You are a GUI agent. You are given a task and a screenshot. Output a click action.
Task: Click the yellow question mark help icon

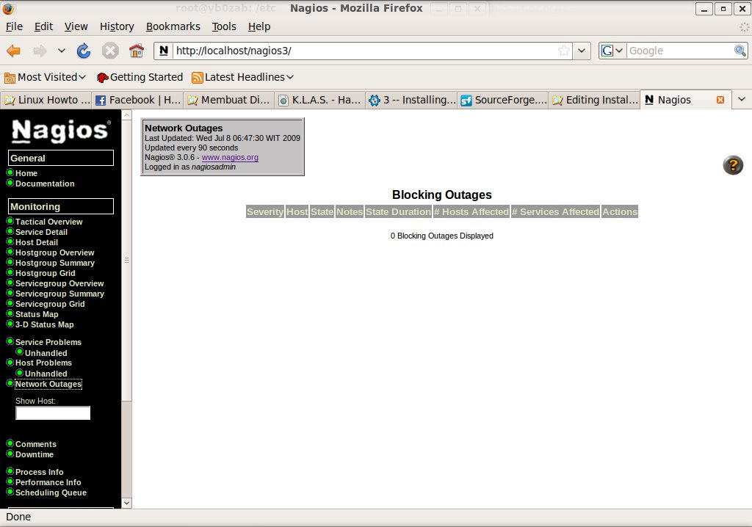coord(733,165)
